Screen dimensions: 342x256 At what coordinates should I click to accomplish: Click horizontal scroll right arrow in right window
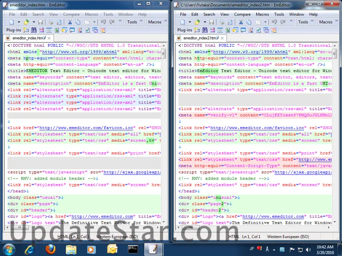329,227
